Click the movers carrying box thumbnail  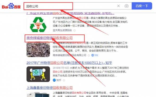point(38,74)
